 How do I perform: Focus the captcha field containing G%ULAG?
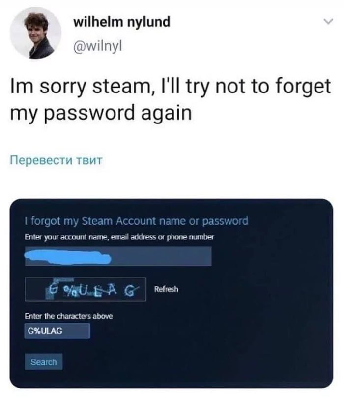pos(57,331)
